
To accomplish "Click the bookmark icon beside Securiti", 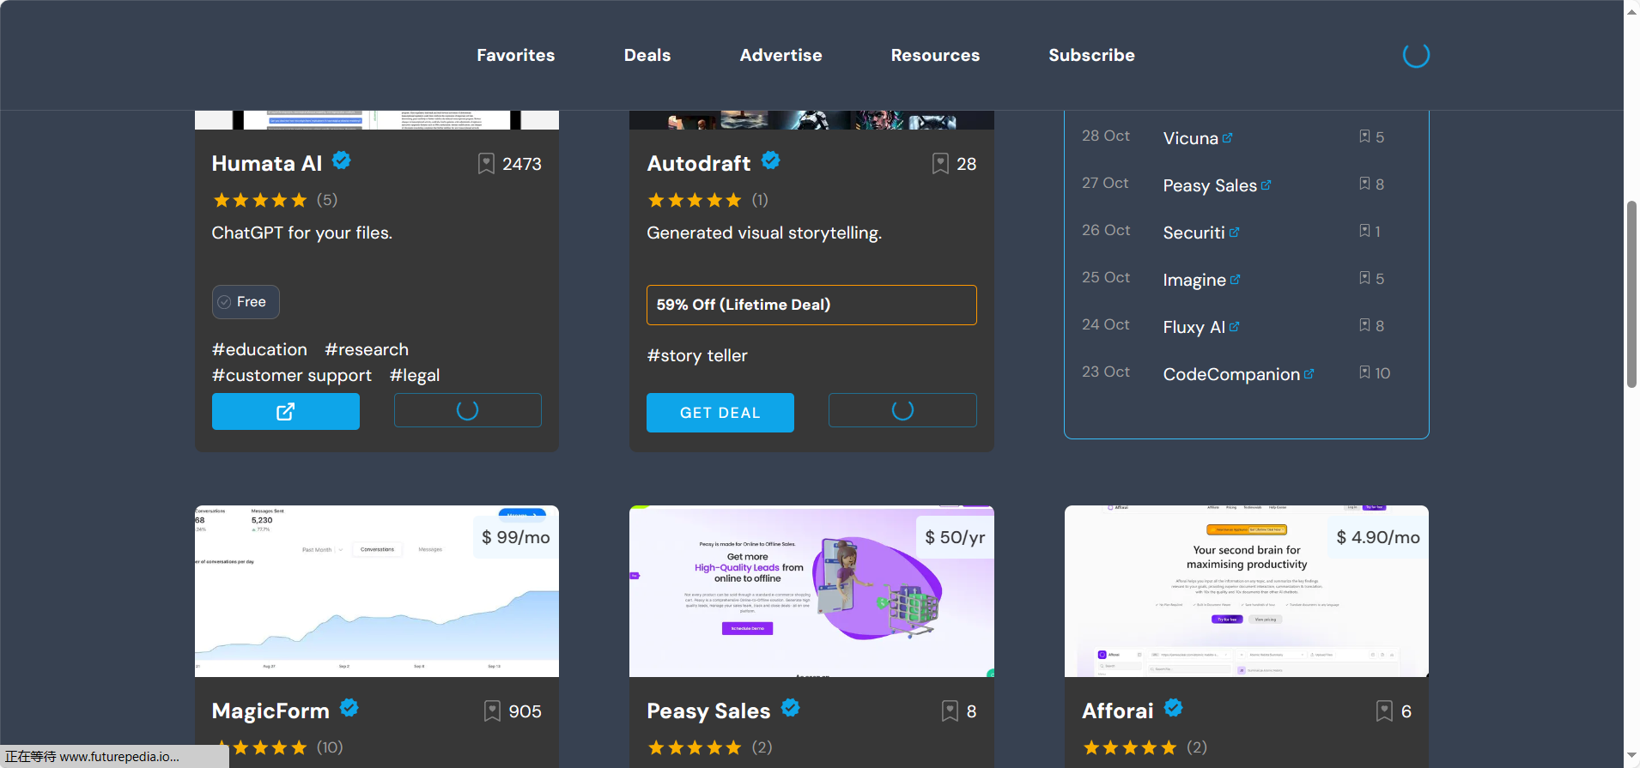I will (1364, 231).
